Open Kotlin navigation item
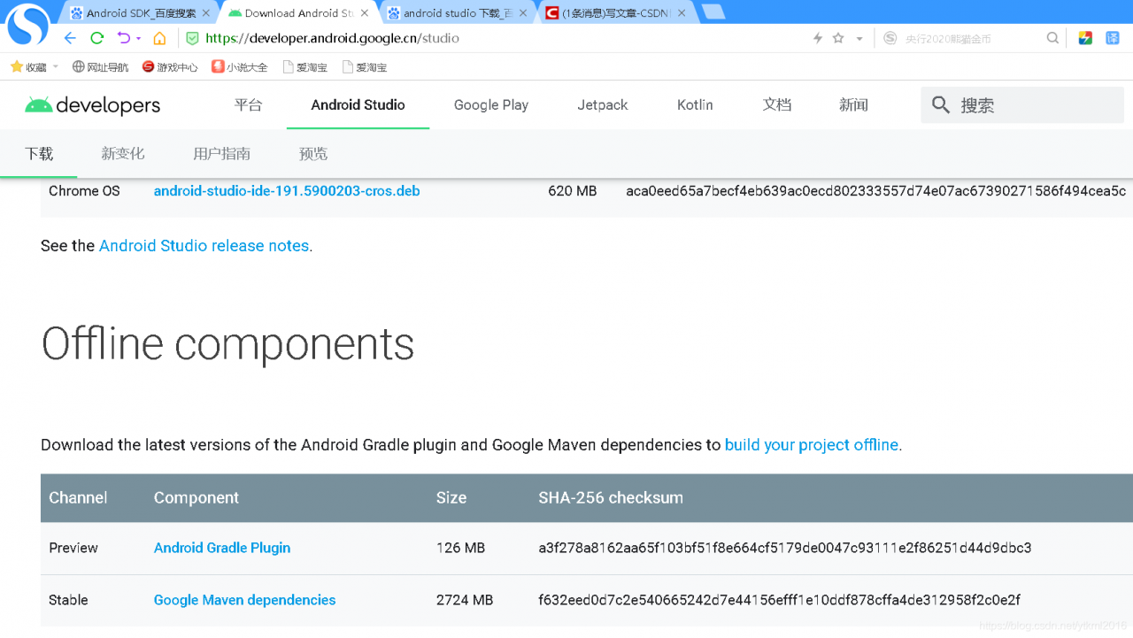Viewport: 1133px width, 638px height. coord(695,104)
